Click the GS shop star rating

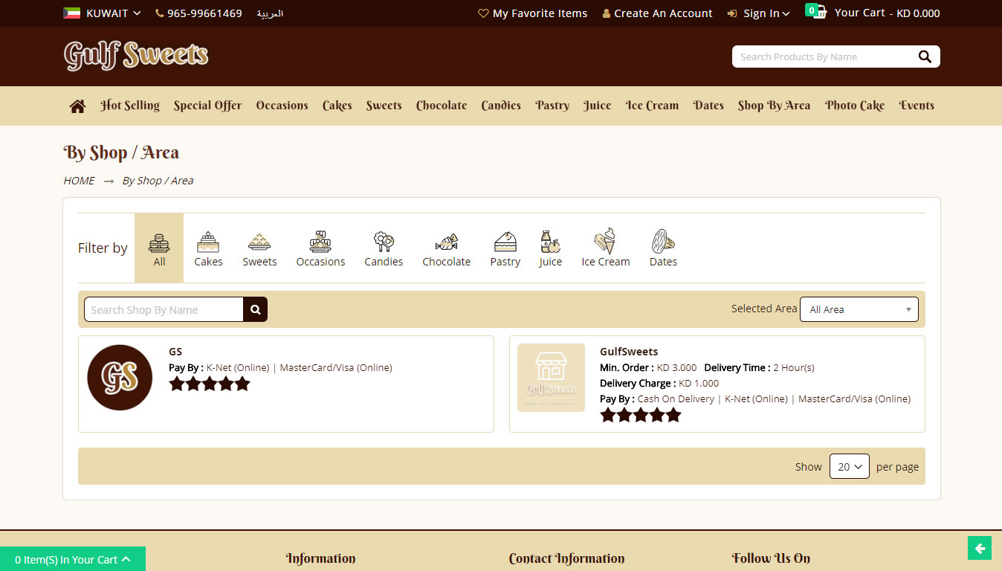pyautogui.click(x=210, y=384)
